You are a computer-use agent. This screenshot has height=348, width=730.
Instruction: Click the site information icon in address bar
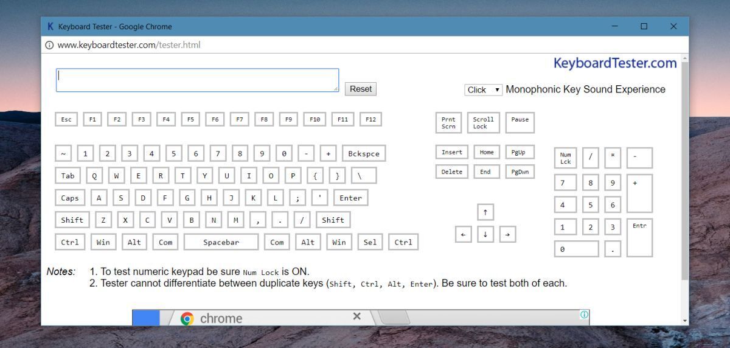click(x=49, y=45)
